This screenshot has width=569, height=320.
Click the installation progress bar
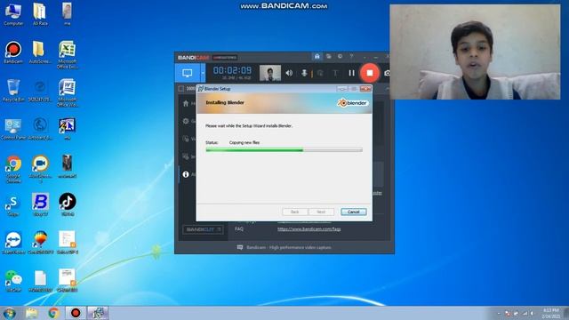284,150
